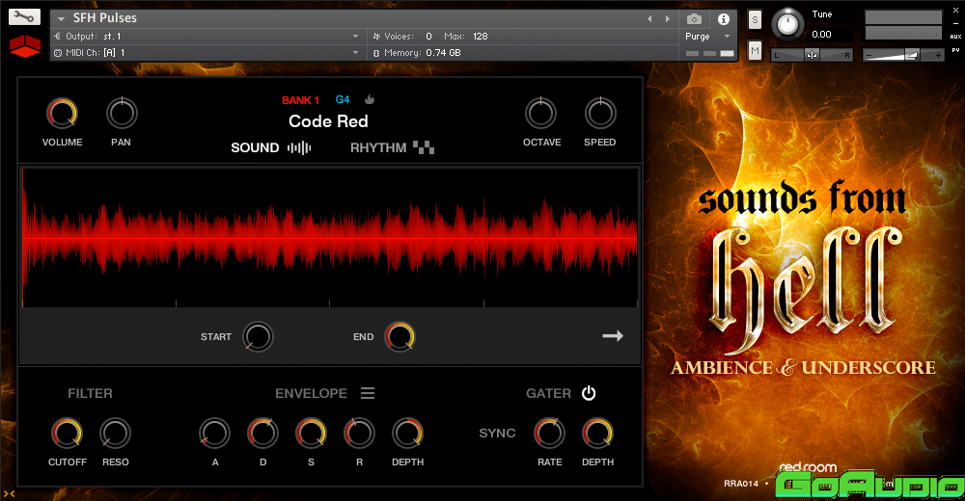Click the volume plus button in header
The image size is (965, 501).
938,55
